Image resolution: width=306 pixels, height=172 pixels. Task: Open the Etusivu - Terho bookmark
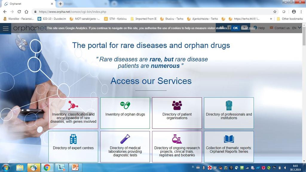172,19
